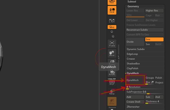Toggle DynaMesh Polish option
170x110 pixels.
pyautogui.click(x=159, y=78)
